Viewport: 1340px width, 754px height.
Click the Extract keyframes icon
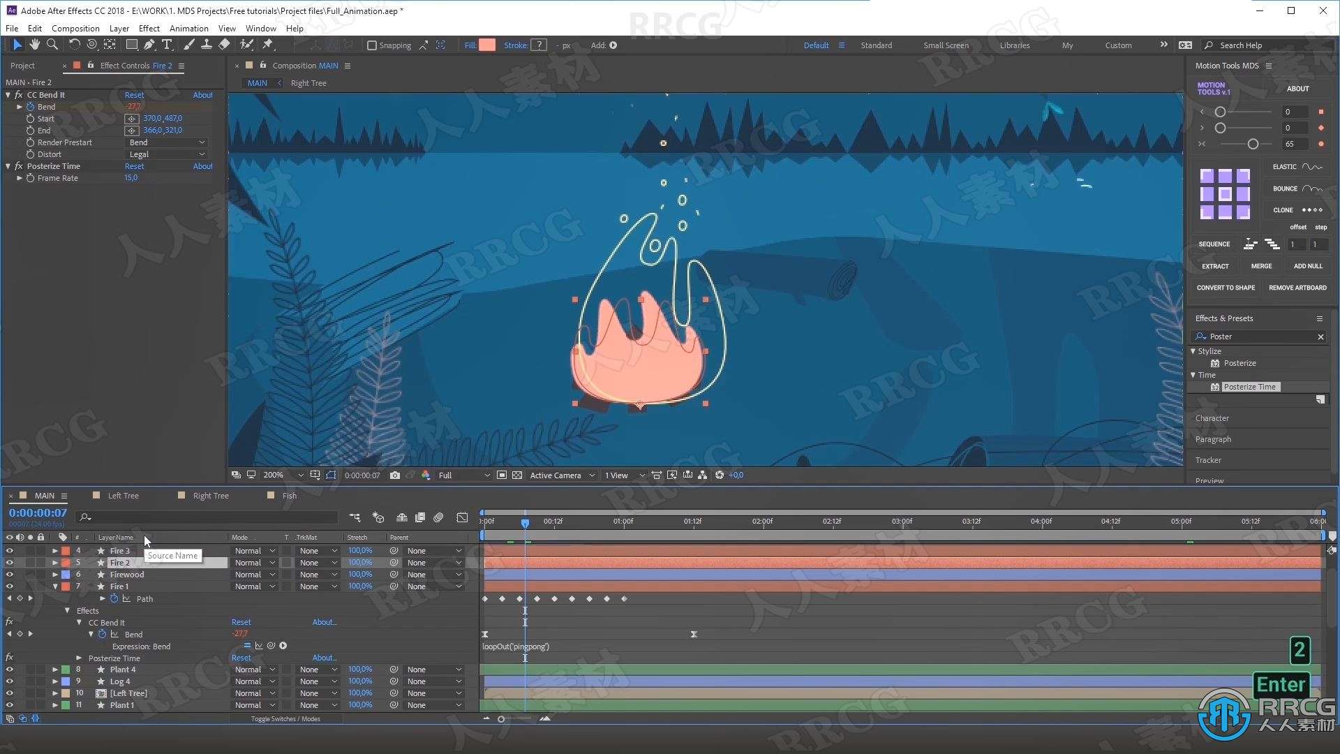(x=1215, y=266)
